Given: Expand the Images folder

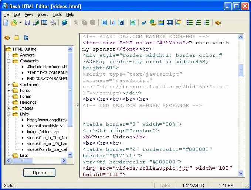Looking at the screenshot, I should coord(9,108).
